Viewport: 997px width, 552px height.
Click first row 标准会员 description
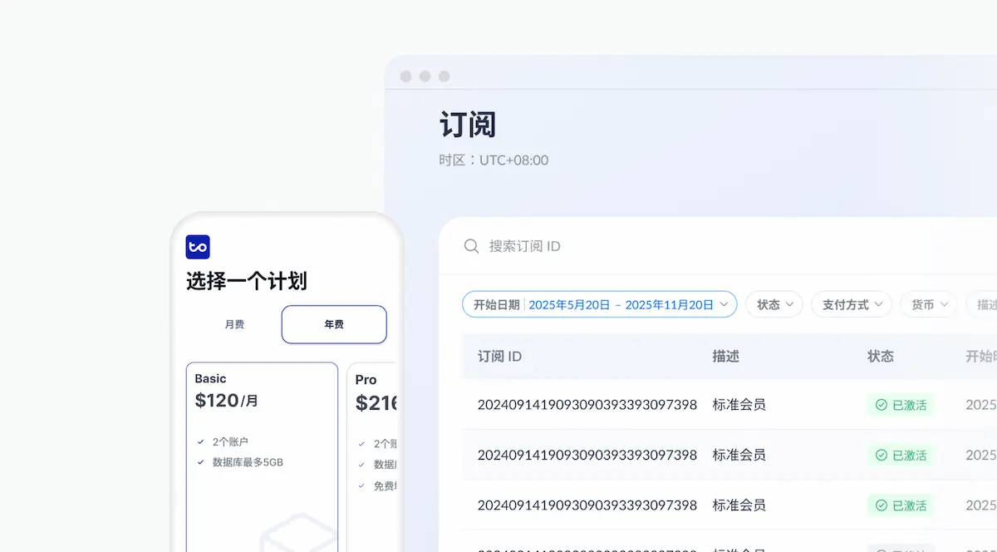click(x=739, y=405)
